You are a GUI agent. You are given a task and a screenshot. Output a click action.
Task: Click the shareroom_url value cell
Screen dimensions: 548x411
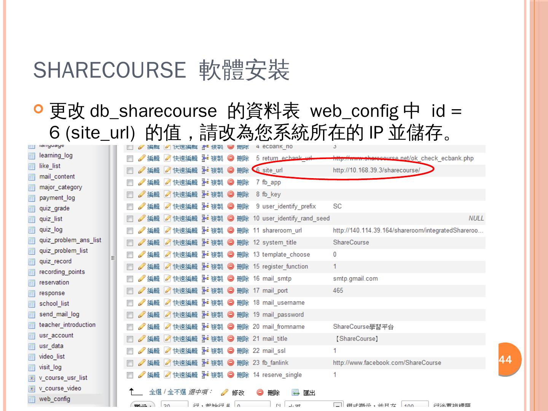(x=408, y=230)
